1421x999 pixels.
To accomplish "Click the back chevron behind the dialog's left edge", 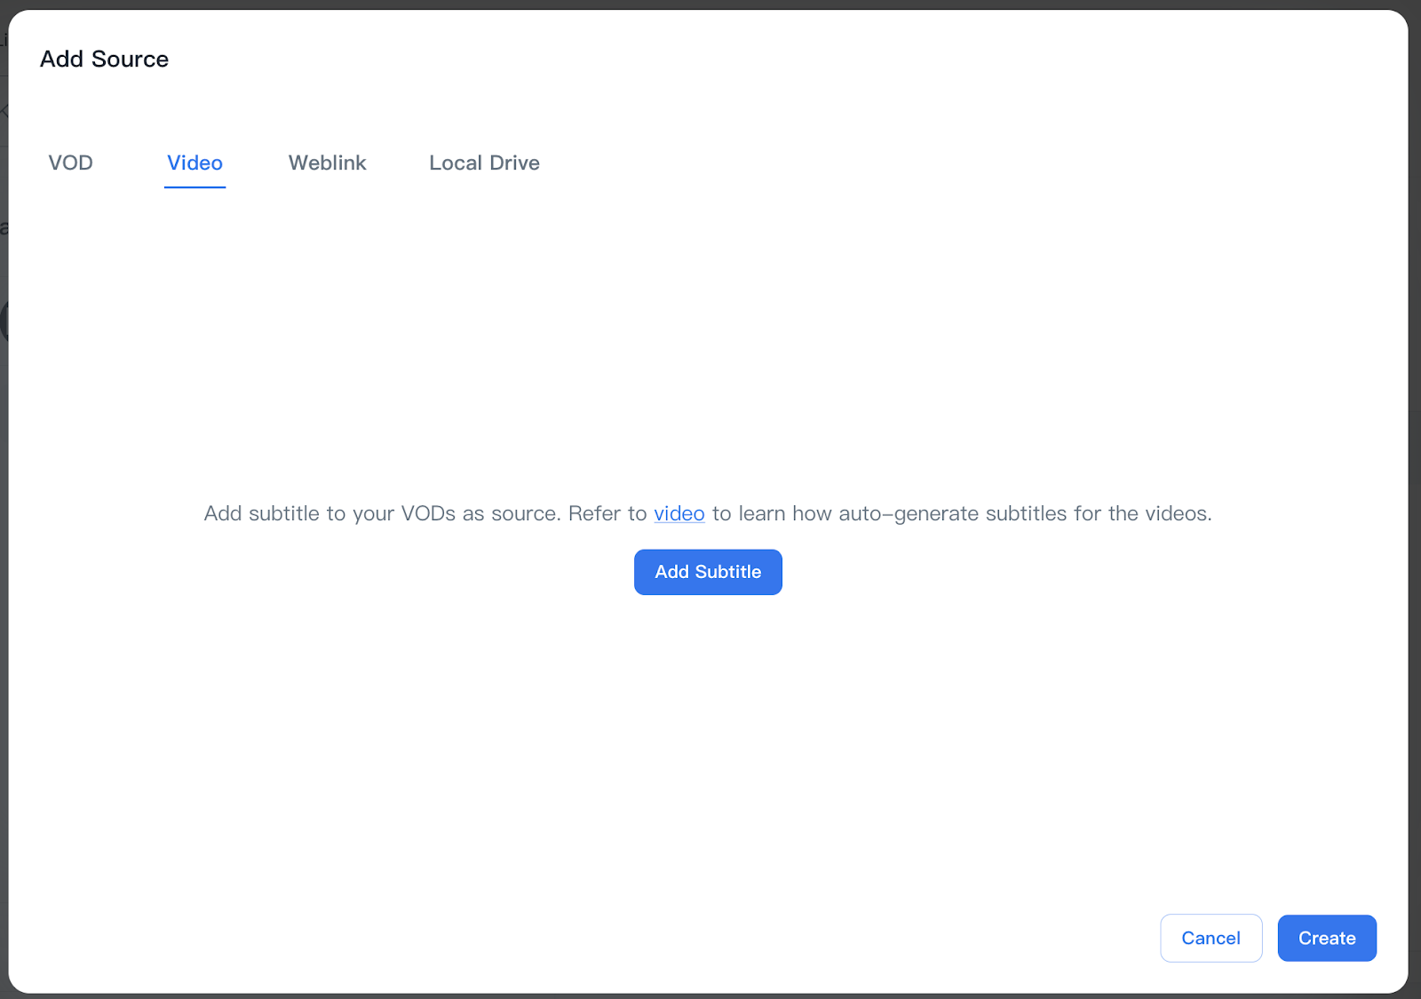I will [4, 111].
